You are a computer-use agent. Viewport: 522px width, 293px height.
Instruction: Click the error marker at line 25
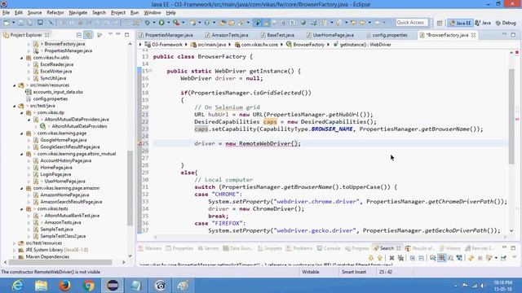coord(140,143)
